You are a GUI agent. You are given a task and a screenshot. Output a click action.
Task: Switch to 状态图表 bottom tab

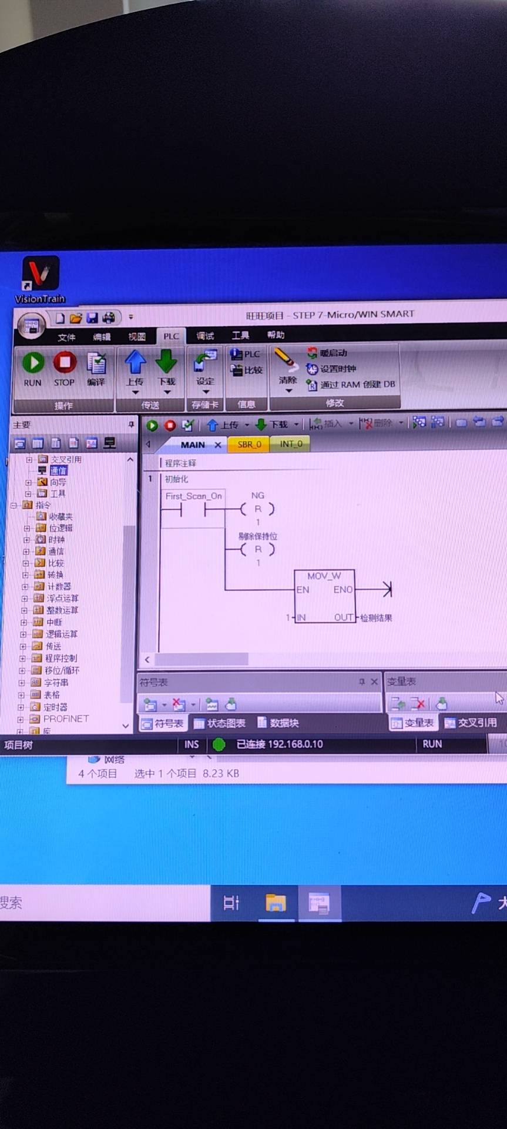[x=220, y=724]
